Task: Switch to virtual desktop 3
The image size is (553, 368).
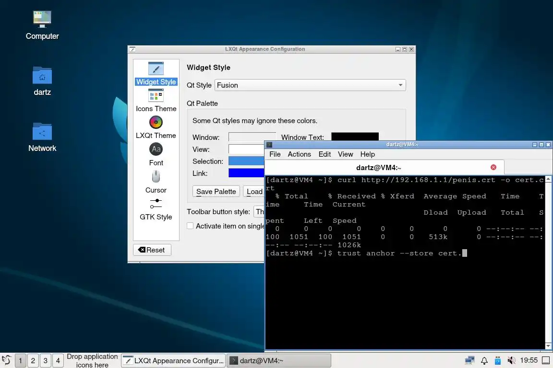Action: point(45,360)
